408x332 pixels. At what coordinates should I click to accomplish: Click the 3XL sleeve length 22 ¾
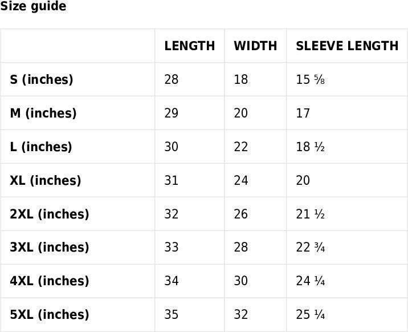(x=311, y=248)
